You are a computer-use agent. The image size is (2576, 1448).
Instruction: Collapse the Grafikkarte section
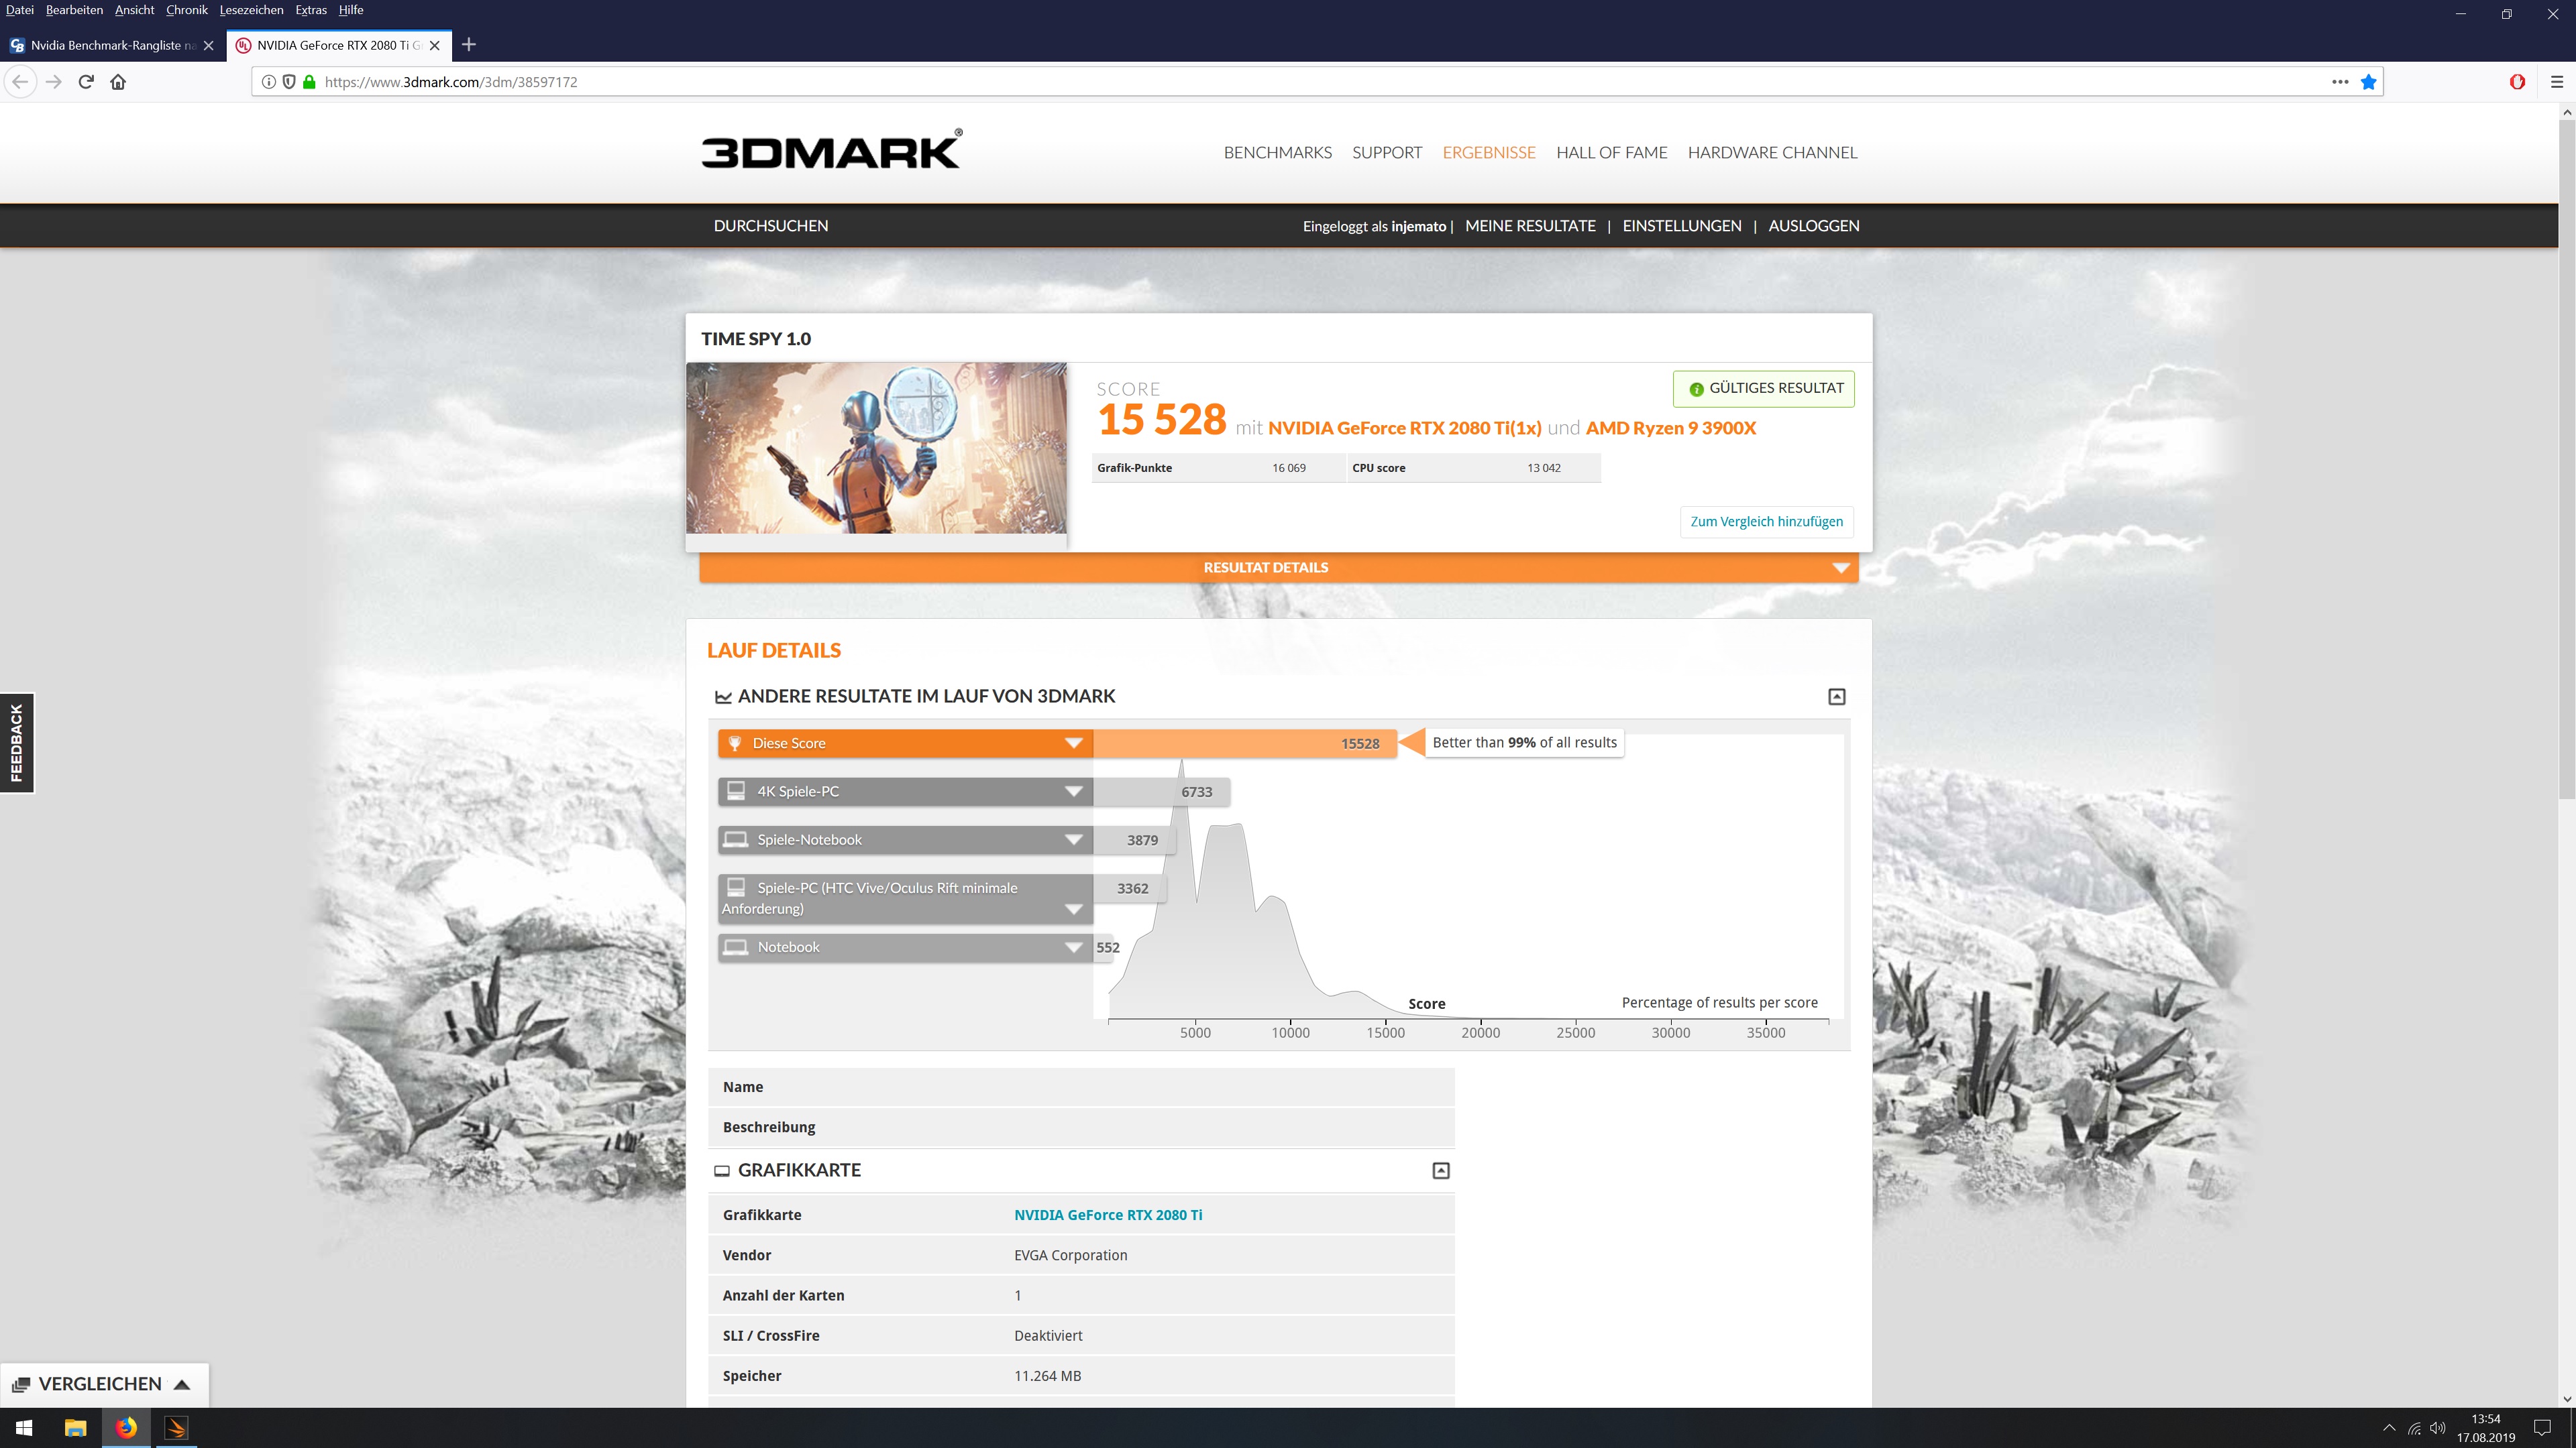pyautogui.click(x=1440, y=1170)
